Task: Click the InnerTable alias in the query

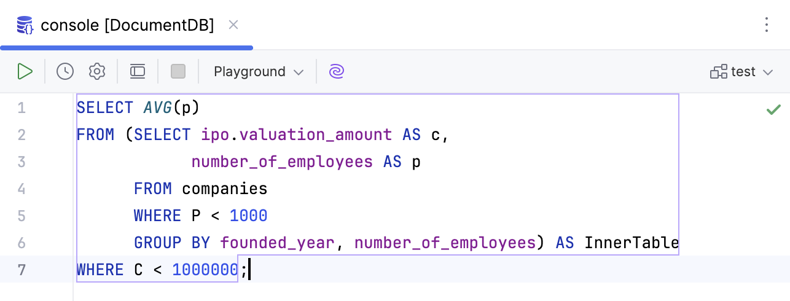Action: (631, 243)
